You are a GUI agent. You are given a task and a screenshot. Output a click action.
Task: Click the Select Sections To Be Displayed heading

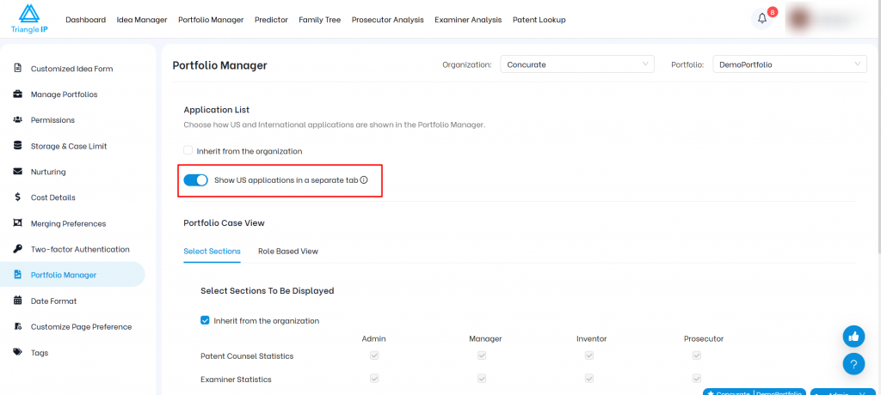tap(268, 290)
